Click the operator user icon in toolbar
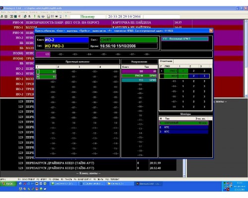Screen dimensions: 248x198 (x=2, y=16)
